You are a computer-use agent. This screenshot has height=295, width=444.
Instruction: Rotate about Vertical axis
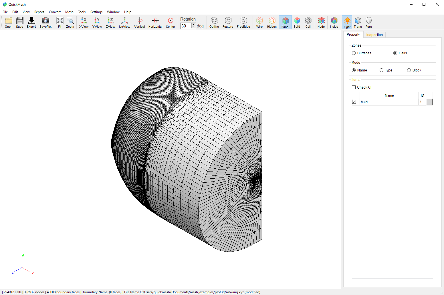pyautogui.click(x=140, y=22)
